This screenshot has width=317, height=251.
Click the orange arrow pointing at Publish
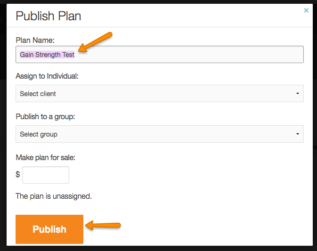[103, 226]
